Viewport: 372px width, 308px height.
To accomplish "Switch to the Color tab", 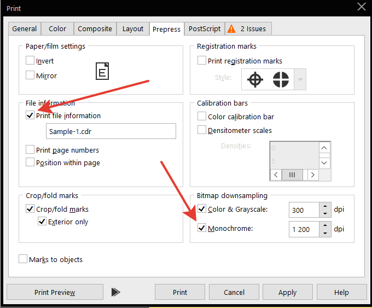I will pos(57,28).
